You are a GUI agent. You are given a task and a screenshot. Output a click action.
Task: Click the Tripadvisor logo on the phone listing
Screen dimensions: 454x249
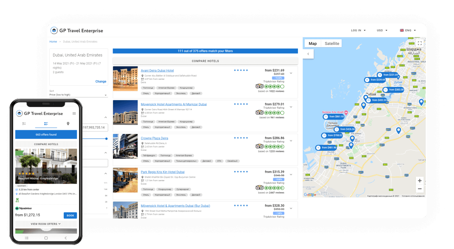(x=23, y=208)
